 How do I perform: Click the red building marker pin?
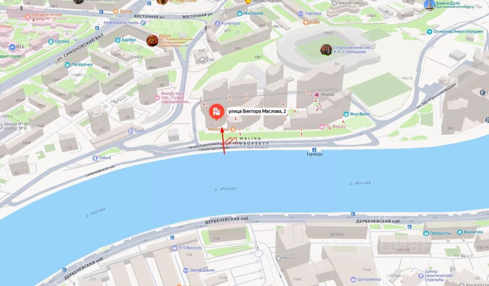(x=216, y=112)
